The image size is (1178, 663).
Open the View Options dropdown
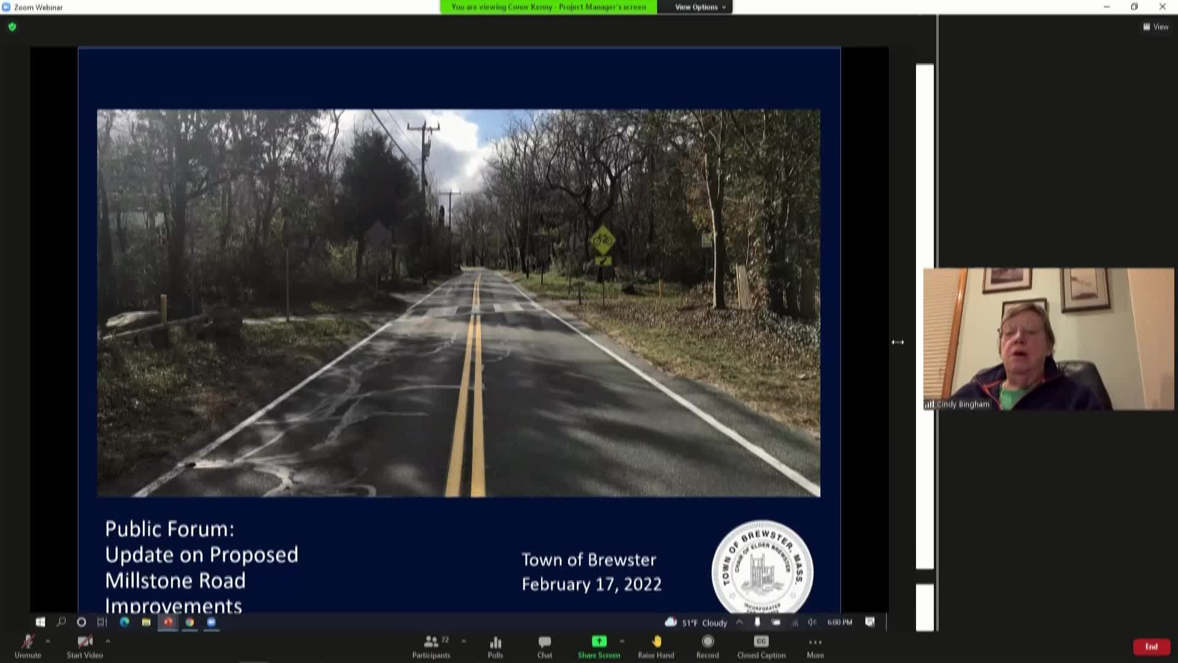point(700,7)
